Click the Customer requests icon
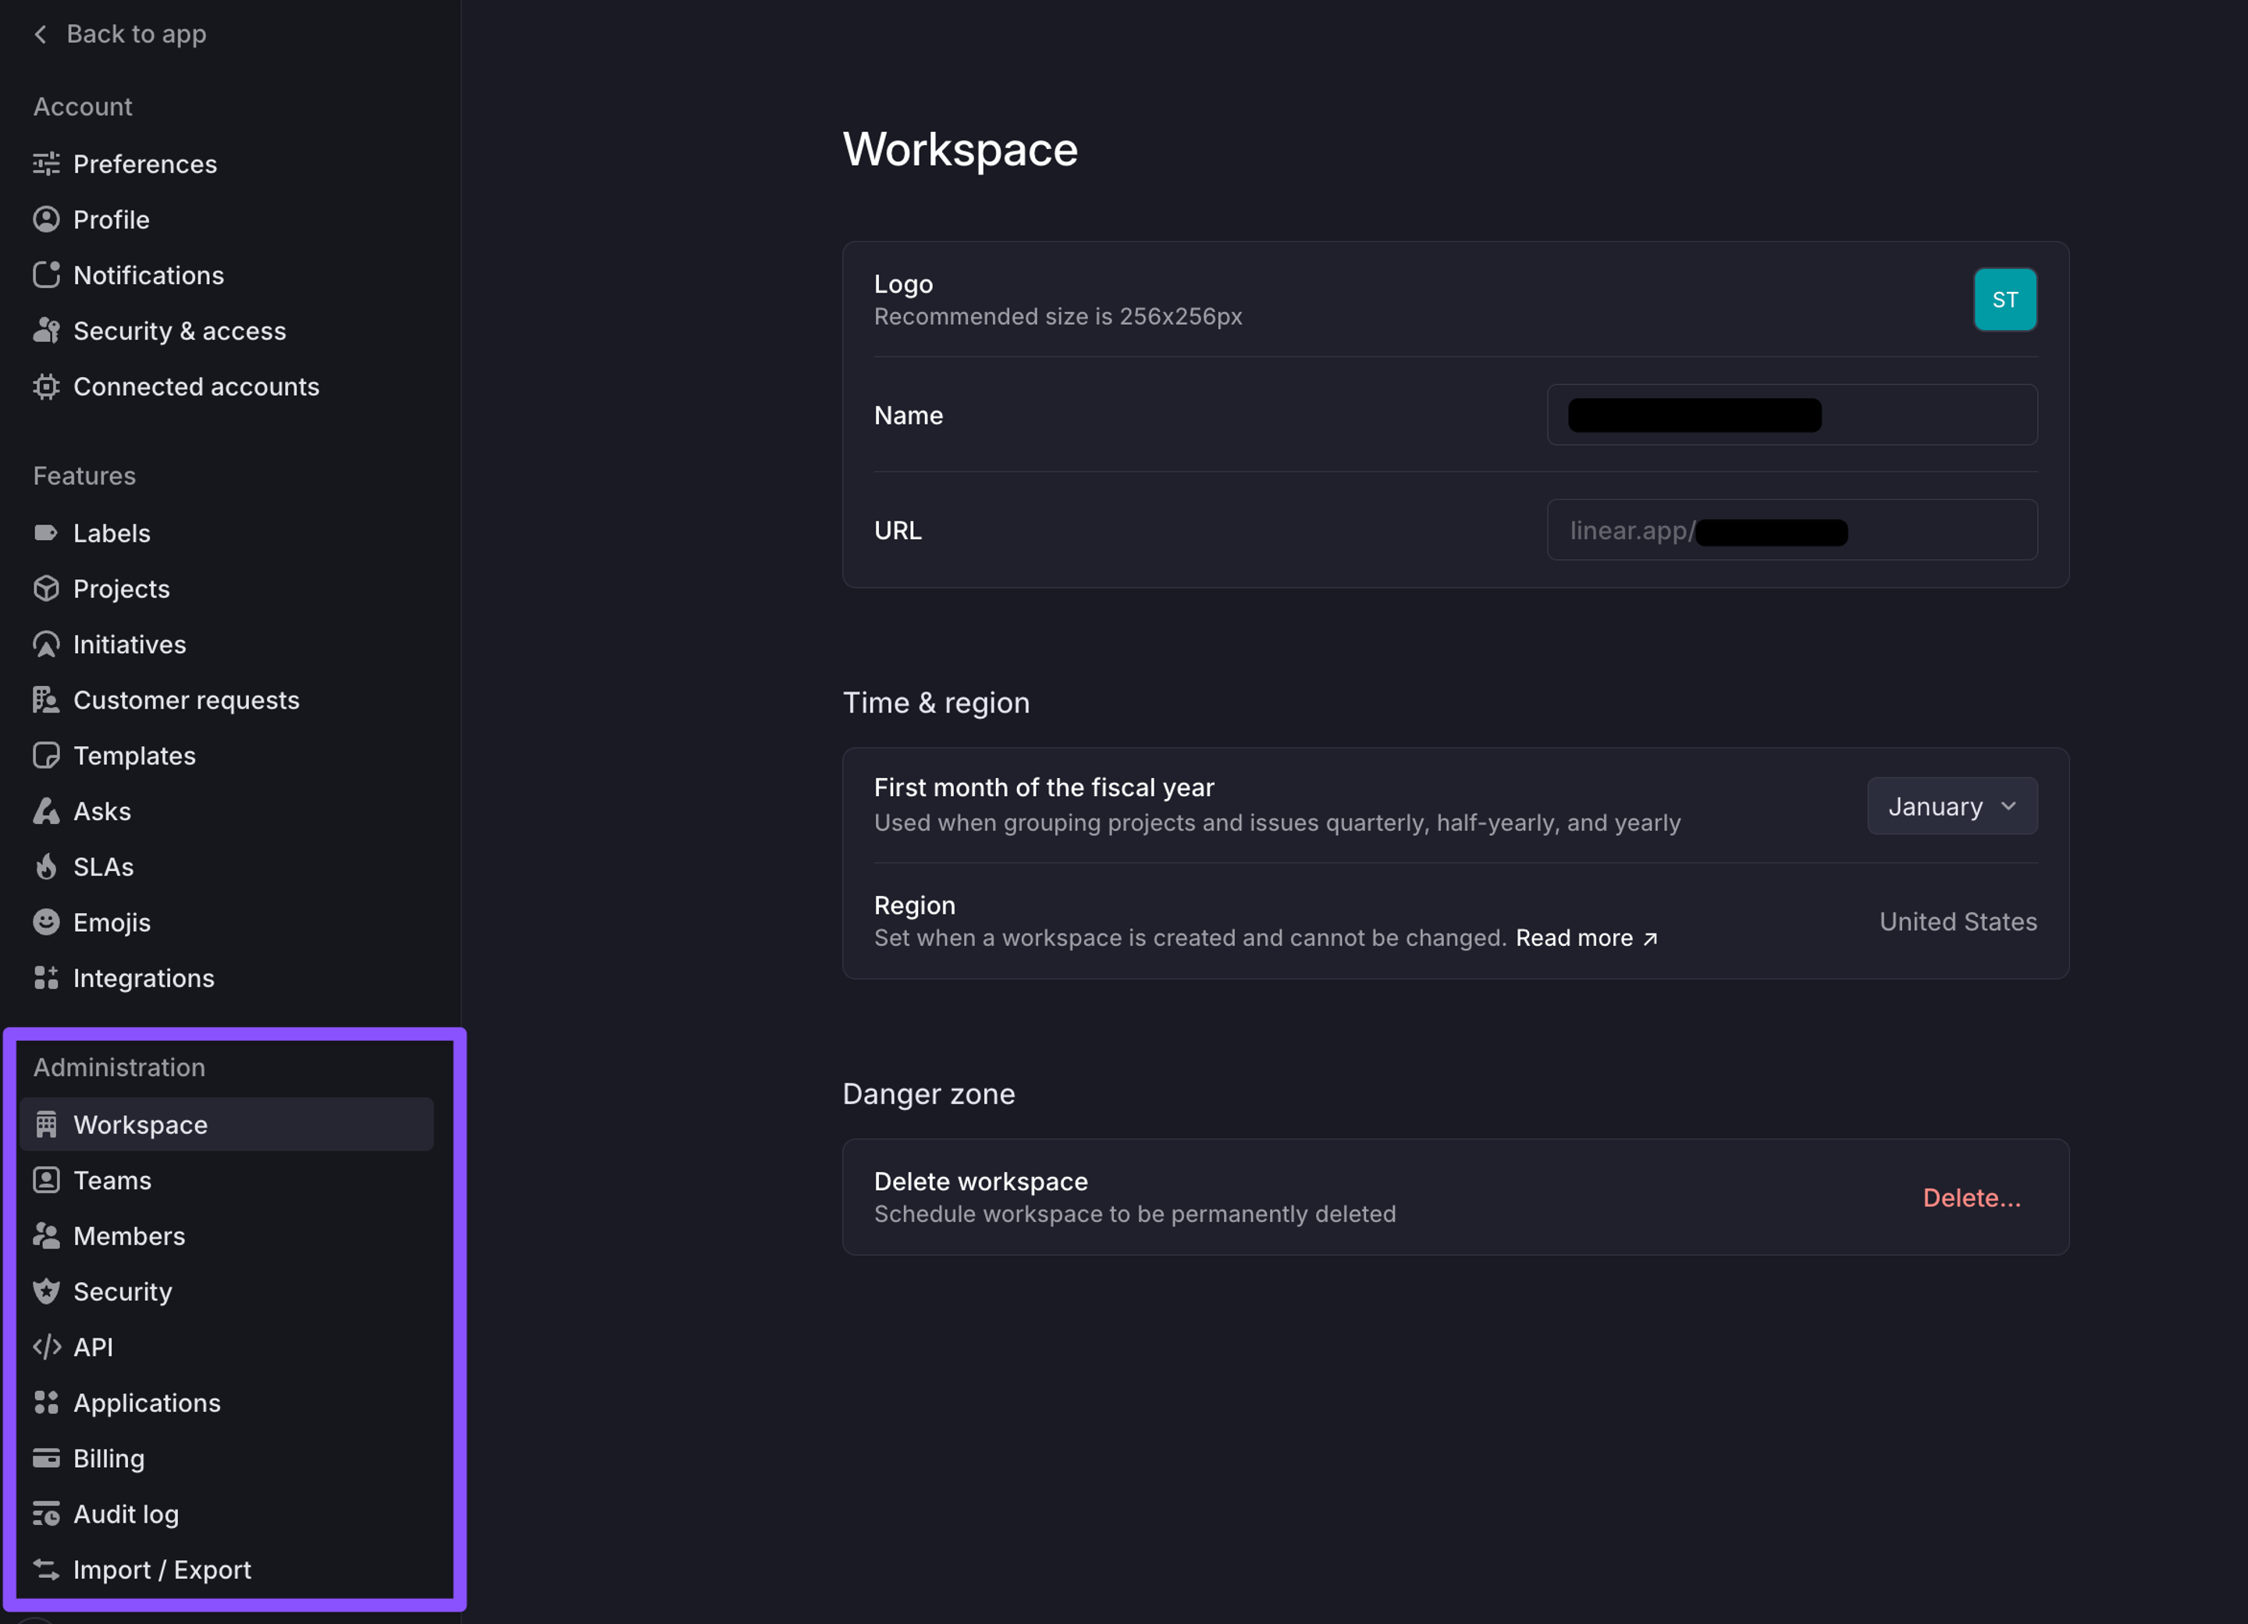The width and height of the screenshot is (2248, 1624). coord(45,699)
